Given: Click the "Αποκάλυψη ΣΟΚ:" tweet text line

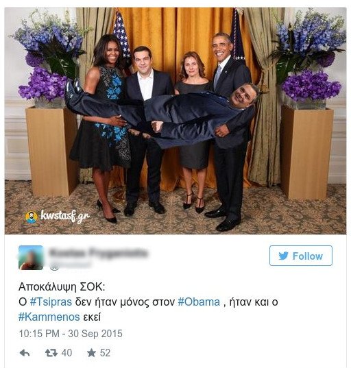Looking at the screenshot, I should pos(62,287).
